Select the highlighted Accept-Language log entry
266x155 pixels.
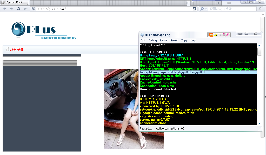click(169, 72)
